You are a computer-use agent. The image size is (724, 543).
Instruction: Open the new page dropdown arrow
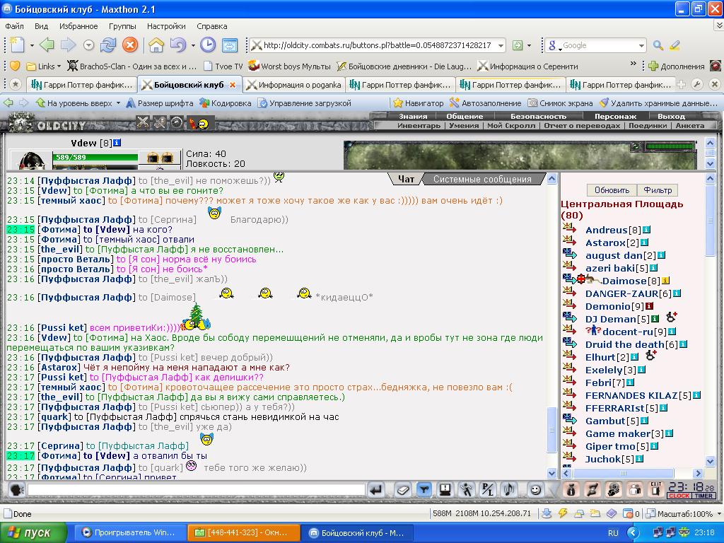pos(31,45)
